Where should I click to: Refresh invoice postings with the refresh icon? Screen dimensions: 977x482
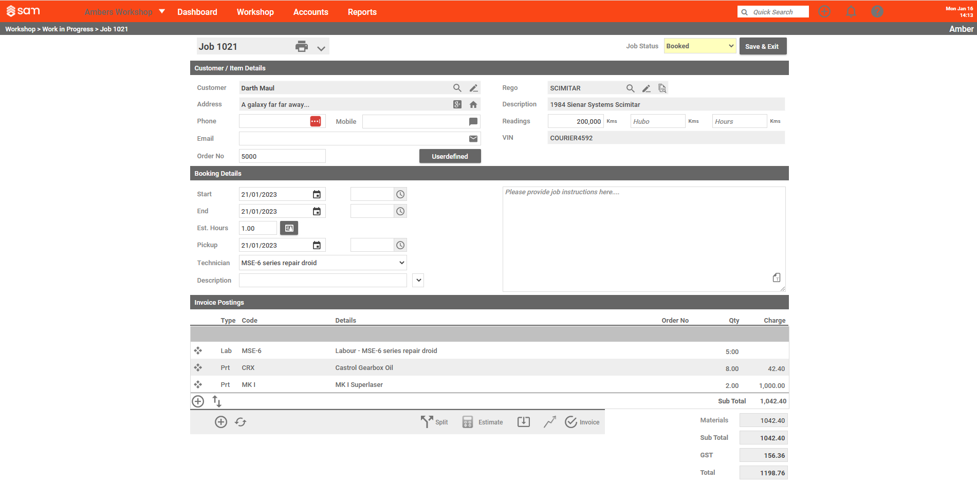(241, 421)
